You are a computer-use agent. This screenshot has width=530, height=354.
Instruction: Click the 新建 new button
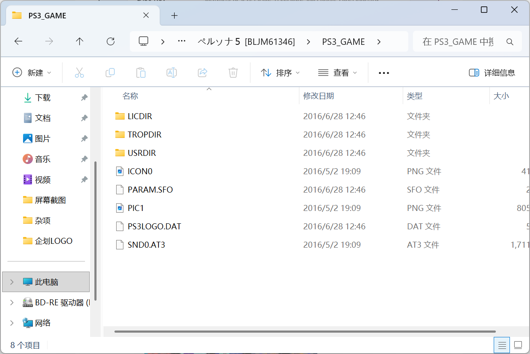coord(32,73)
